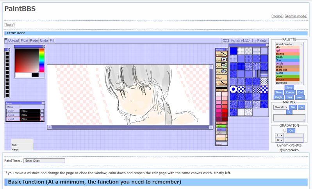Click the Keep tool button

221,77
